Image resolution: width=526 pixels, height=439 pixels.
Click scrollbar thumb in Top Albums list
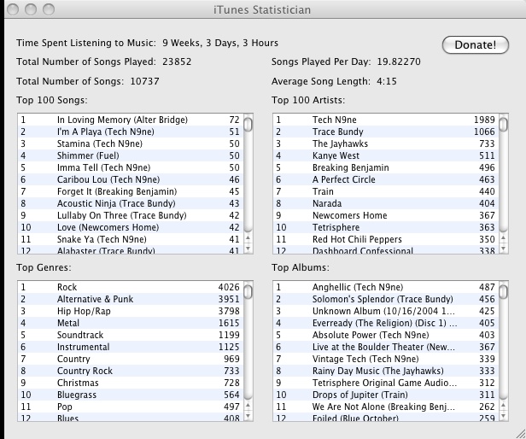coord(504,291)
